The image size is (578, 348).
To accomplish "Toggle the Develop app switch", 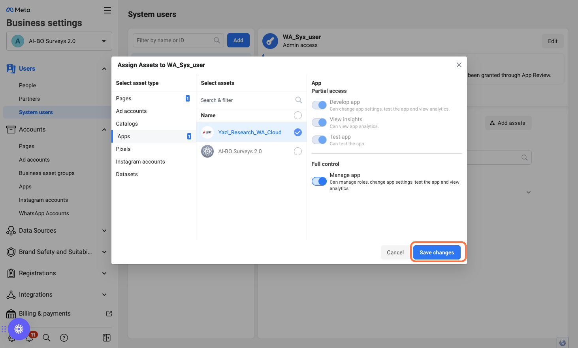I will coord(319,105).
